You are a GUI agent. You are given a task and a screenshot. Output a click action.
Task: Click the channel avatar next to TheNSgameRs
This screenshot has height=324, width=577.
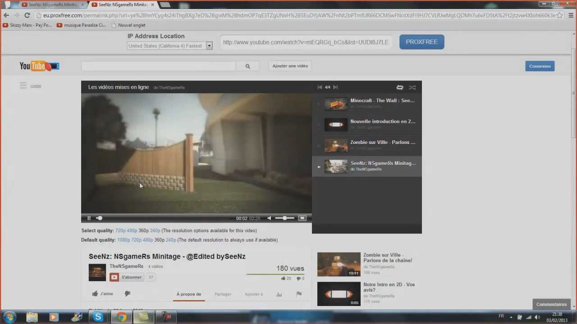pyautogui.click(x=97, y=273)
